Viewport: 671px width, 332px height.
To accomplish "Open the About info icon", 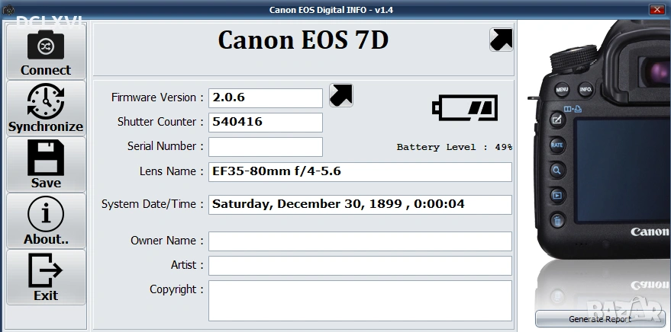I will 46,215.
